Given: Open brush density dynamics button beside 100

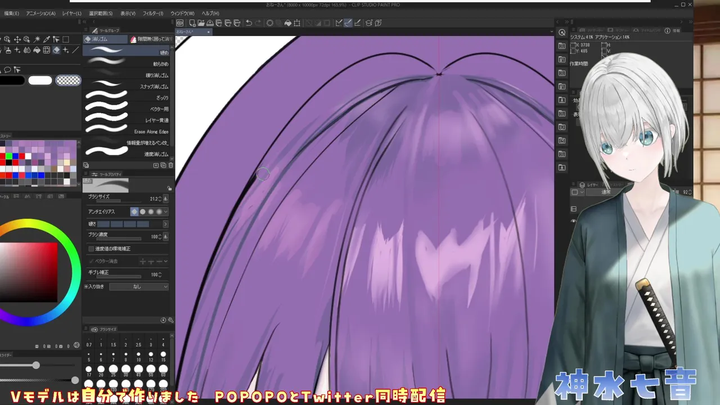Looking at the screenshot, I should coord(165,237).
